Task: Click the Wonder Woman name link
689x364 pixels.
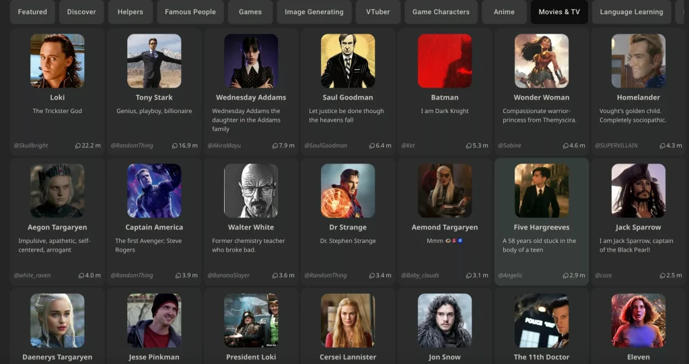Action: click(x=542, y=98)
